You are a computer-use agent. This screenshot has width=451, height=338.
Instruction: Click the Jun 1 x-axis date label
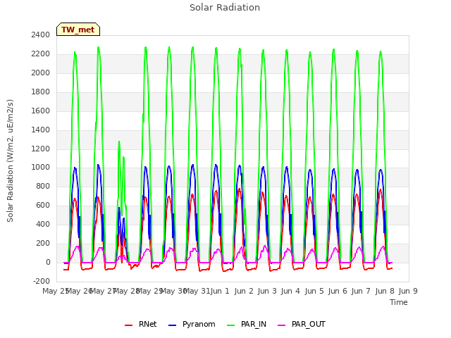coord(220,291)
